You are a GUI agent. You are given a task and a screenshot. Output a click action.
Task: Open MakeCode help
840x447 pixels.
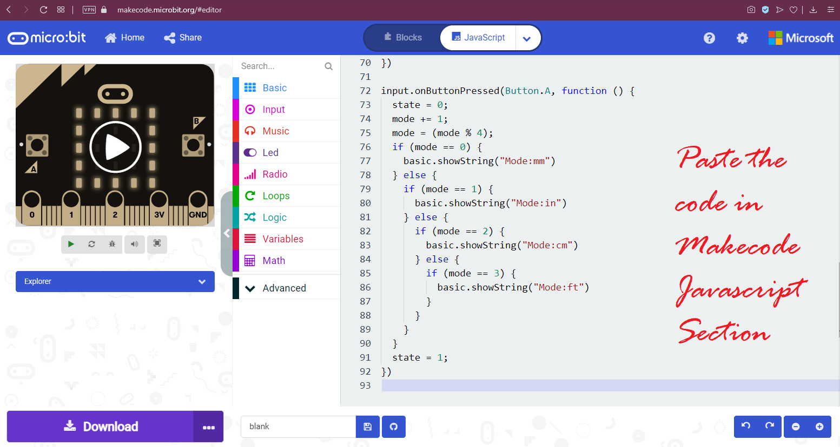click(709, 38)
